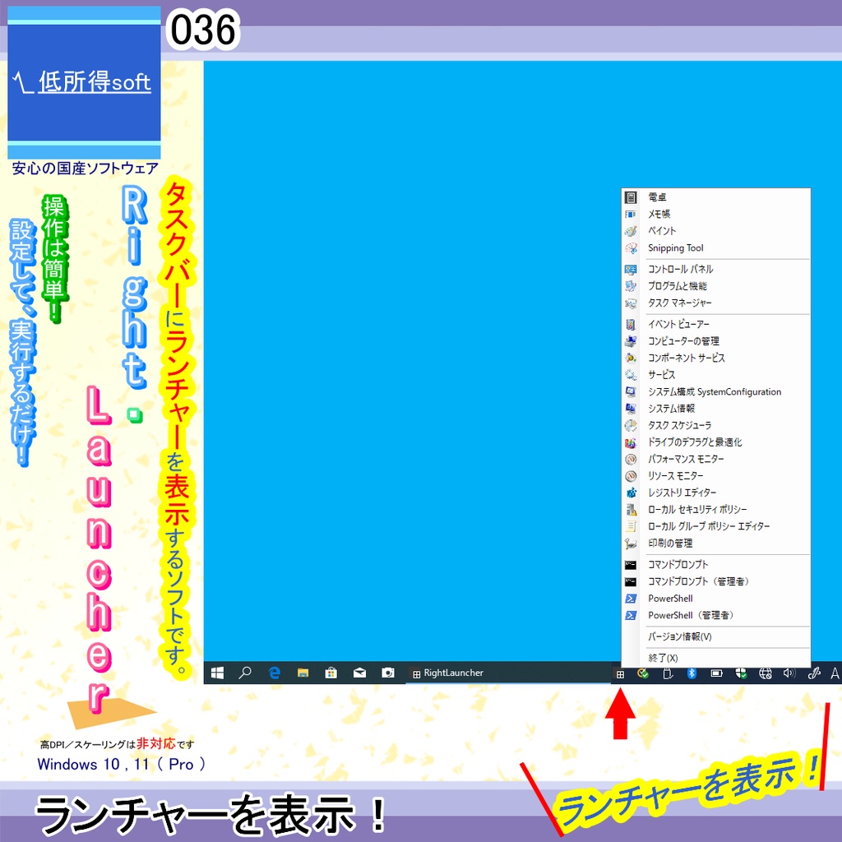Screen dimensions: 842x842
Task: Check battery status tray icon
Action: (x=716, y=673)
